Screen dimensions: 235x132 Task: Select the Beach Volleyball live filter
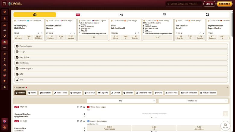tap(189, 93)
